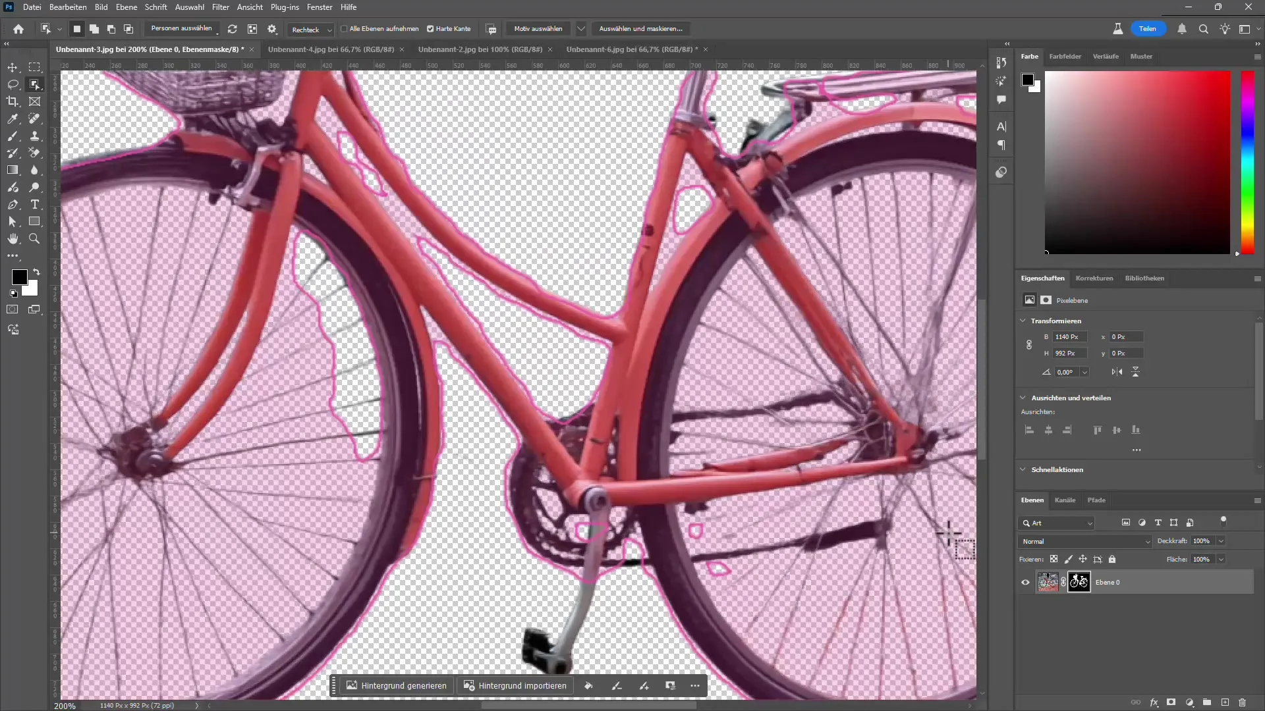Delete layer with trash icon
The width and height of the screenshot is (1265, 711).
(x=1242, y=702)
